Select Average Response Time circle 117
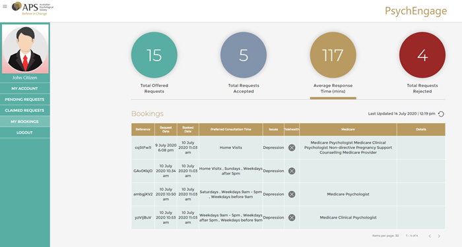The height and width of the screenshot is (247, 462). click(333, 55)
